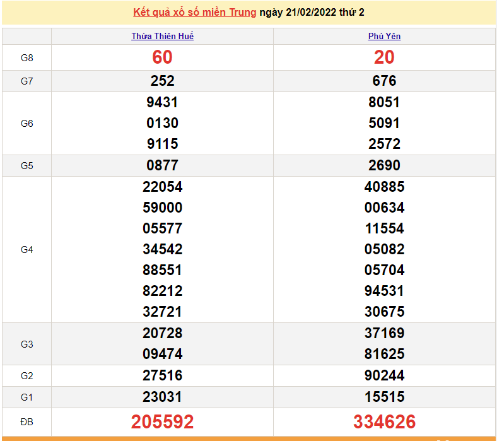Select the G5 number 2690
This screenshot has width=497, height=441.
coord(384,165)
